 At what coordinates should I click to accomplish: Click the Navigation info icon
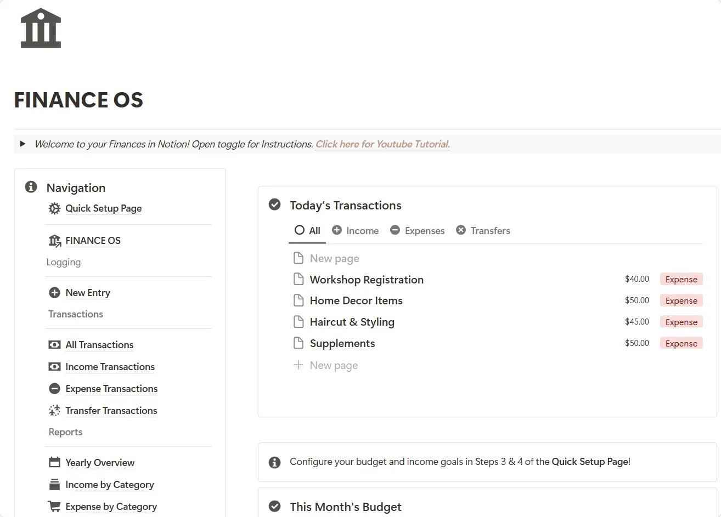31,188
